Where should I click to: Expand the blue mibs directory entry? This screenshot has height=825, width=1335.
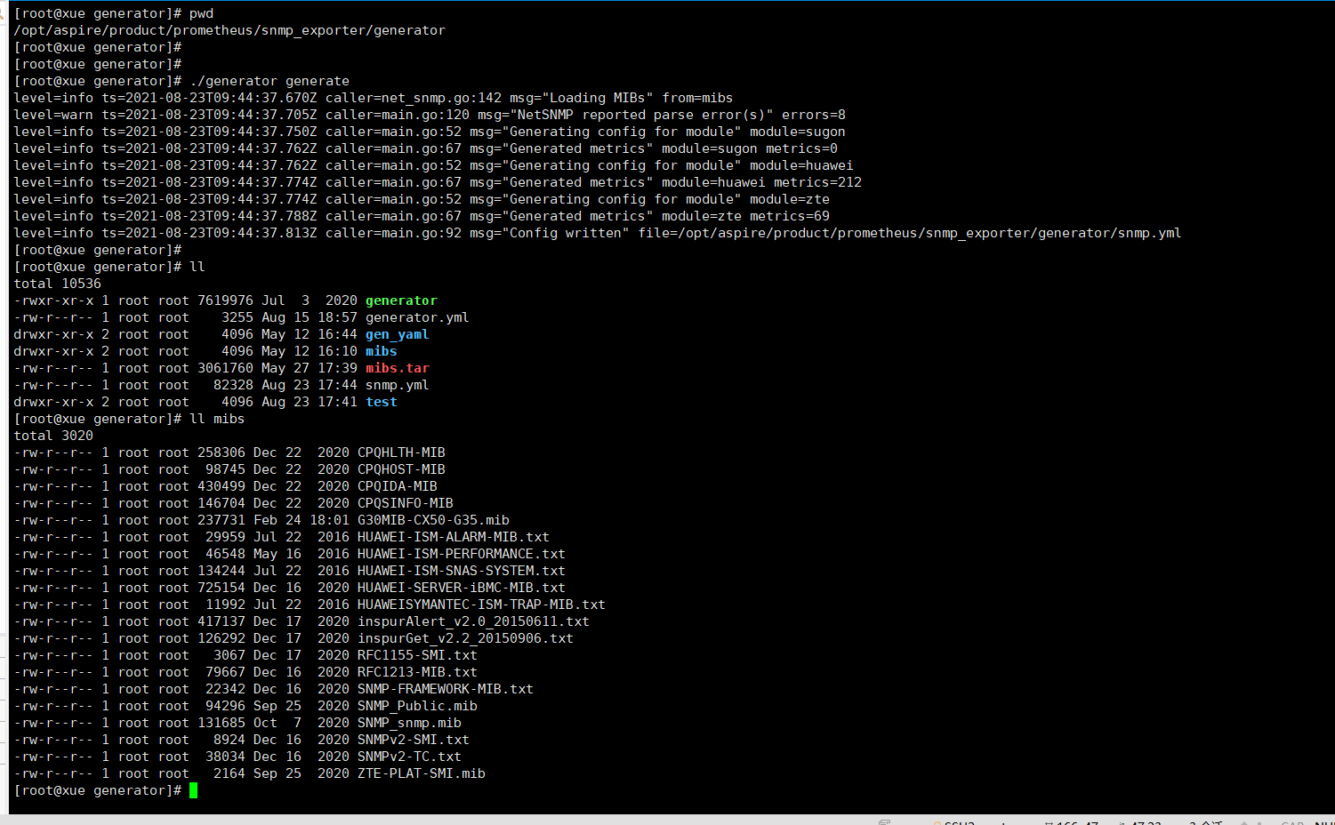381,350
